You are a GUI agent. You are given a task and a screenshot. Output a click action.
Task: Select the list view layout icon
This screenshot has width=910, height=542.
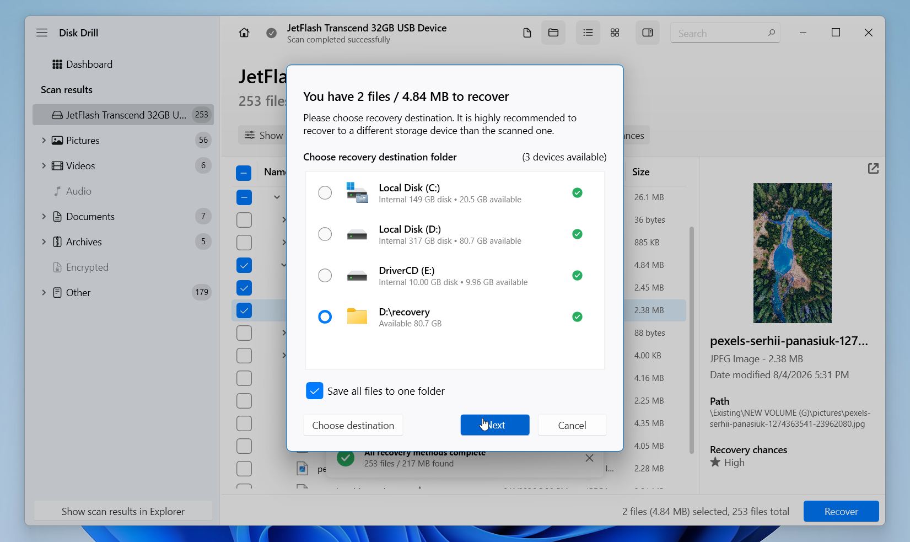588,33
